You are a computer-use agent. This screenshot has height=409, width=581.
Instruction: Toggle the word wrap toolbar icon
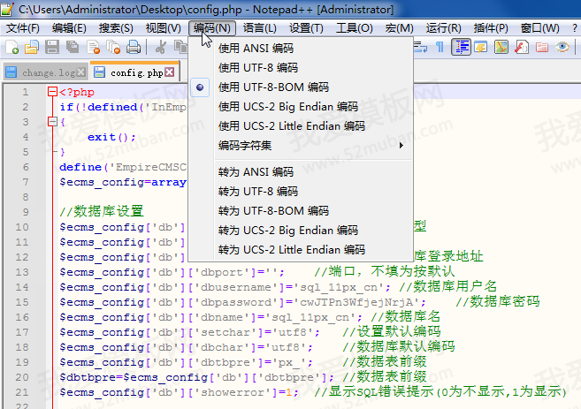420,47
